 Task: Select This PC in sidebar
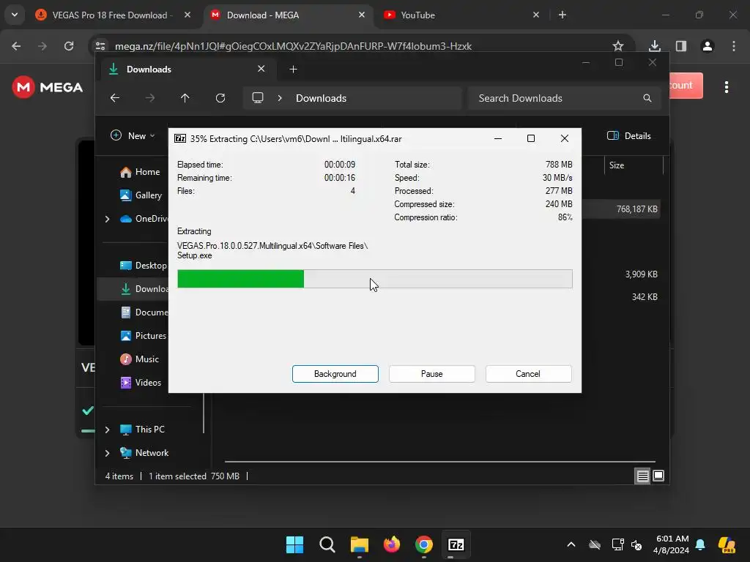(149, 430)
